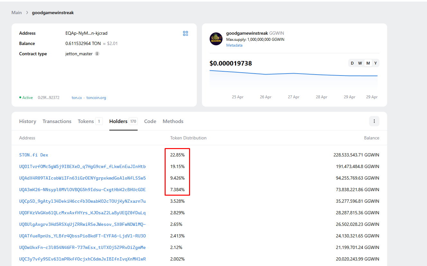Click the breadcrumb chevron after Main
The height and width of the screenshot is (266, 427).
[x=27, y=13]
